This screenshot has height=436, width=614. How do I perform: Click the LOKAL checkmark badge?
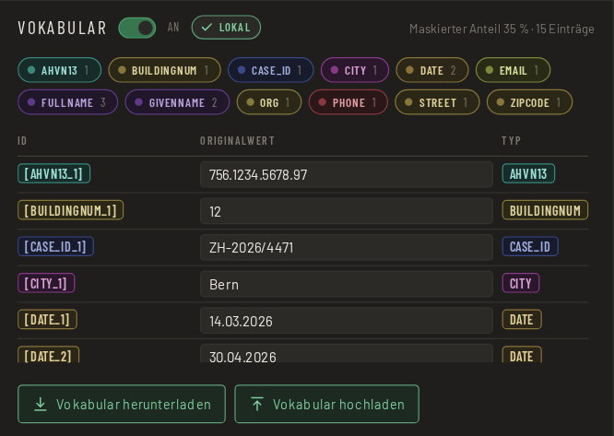226,28
